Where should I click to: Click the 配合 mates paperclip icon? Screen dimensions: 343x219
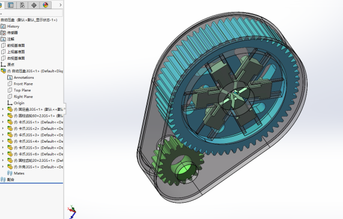tap(3, 179)
